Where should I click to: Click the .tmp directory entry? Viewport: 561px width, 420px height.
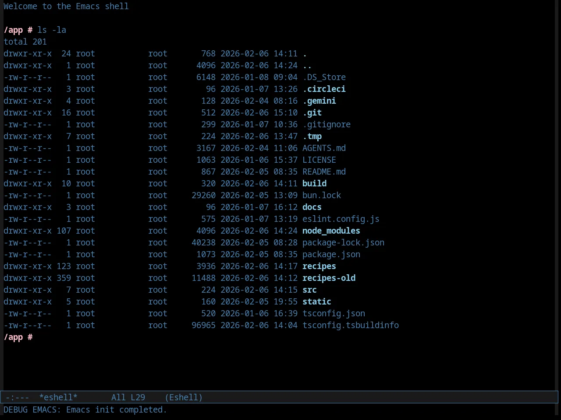tap(312, 136)
